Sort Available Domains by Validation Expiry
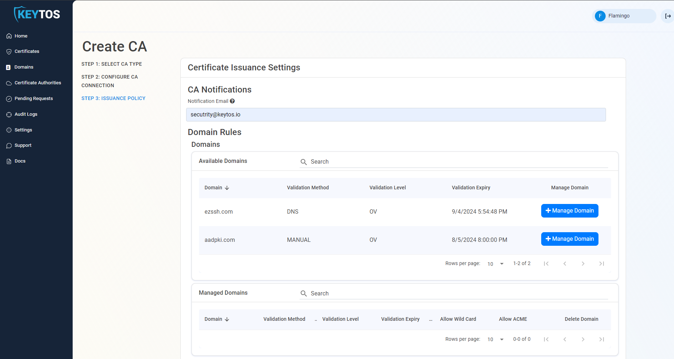The width and height of the screenshot is (674, 359). 471,188
